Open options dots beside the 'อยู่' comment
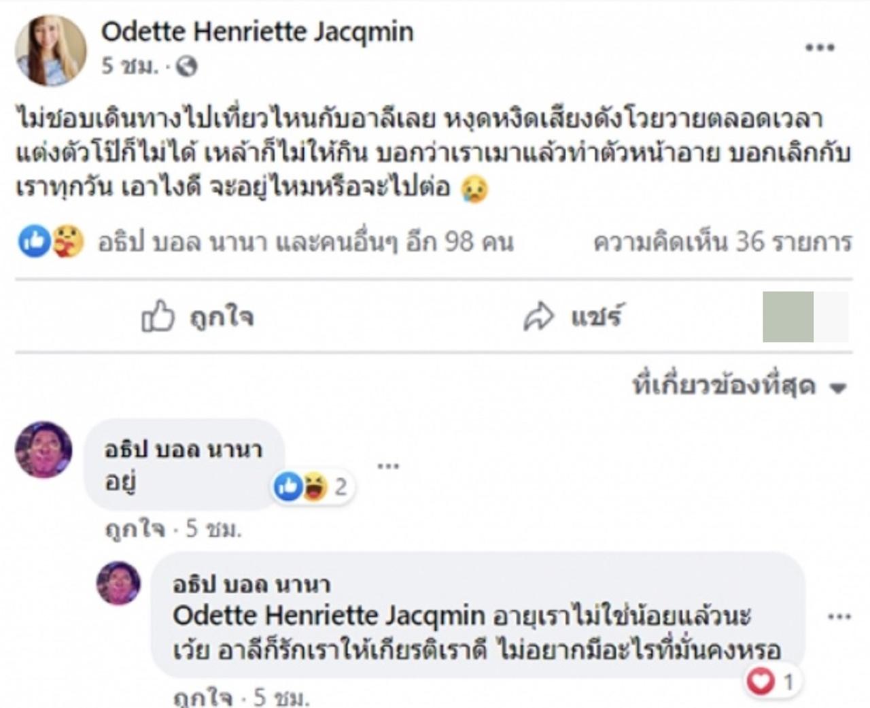Image resolution: width=870 pixels, height=708 pixels. pos(388,467)
